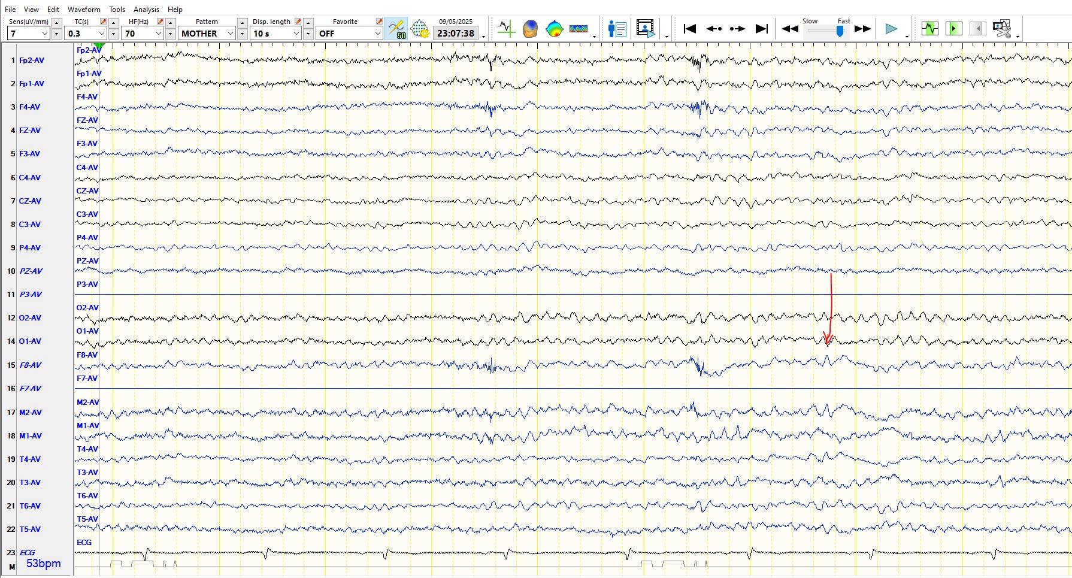Viewport: 1072px width, 578px height.
Task: Select the O1-AV channel label
Action: (30, 341)
